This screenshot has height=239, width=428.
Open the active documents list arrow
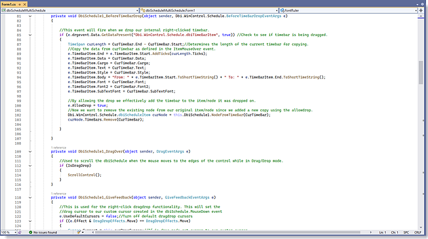[418, 5]
